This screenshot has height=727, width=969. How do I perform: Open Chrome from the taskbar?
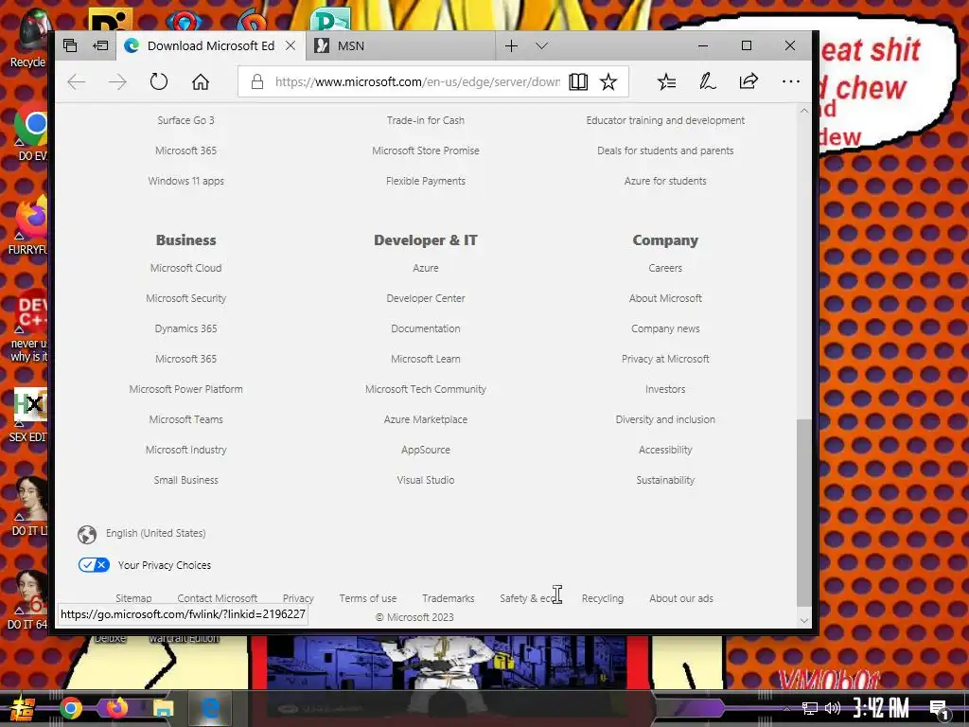pyautogui.click(x=70, y=708)
